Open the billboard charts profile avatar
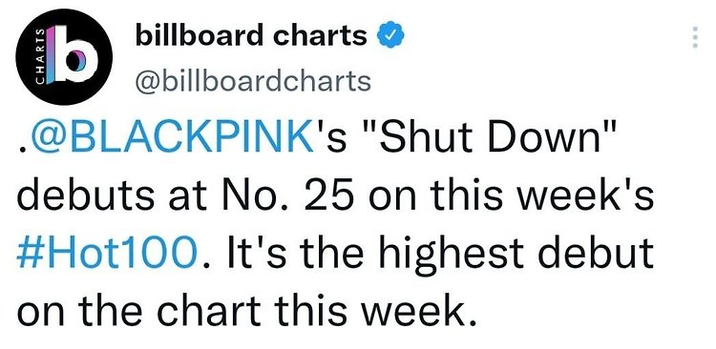 click(64, 57)
